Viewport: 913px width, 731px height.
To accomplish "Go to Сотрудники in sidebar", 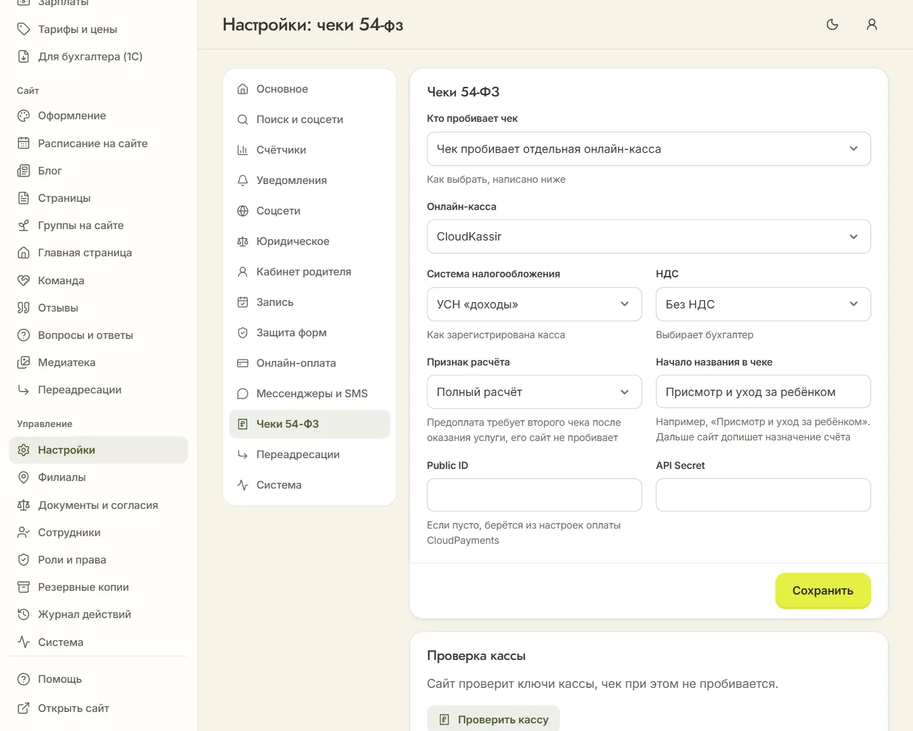I will (x=98, y=532).
